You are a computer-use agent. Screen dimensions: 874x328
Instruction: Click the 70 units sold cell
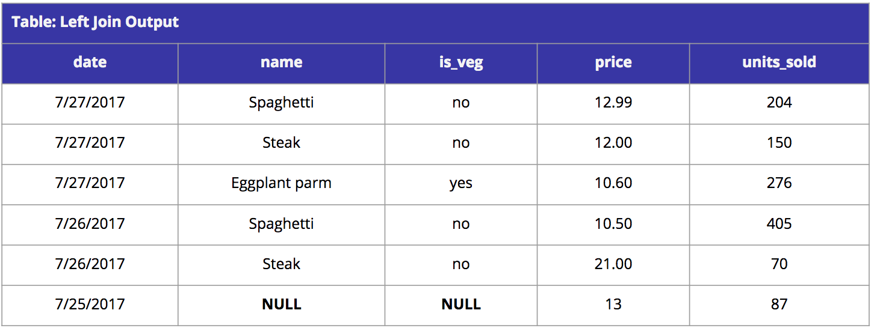(779, 265)
